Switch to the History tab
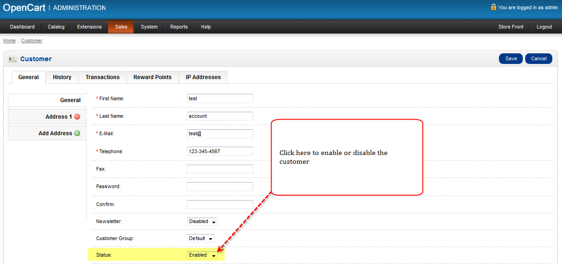This screenshot has height=264, width=562. pyautogui.click(x=62, y=77)
